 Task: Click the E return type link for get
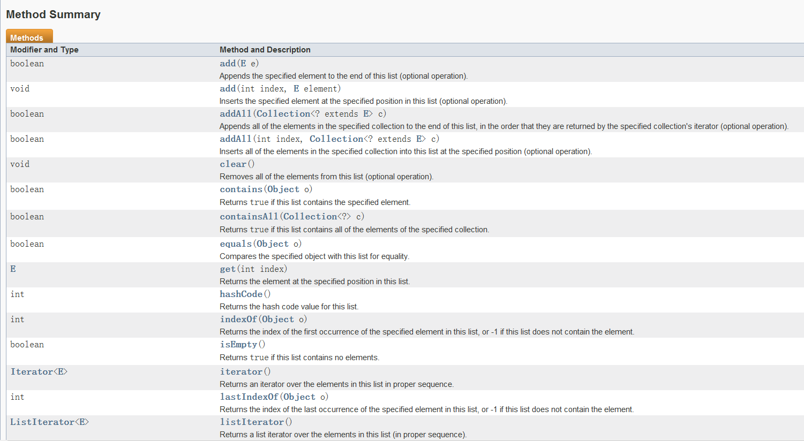[13, 269]
